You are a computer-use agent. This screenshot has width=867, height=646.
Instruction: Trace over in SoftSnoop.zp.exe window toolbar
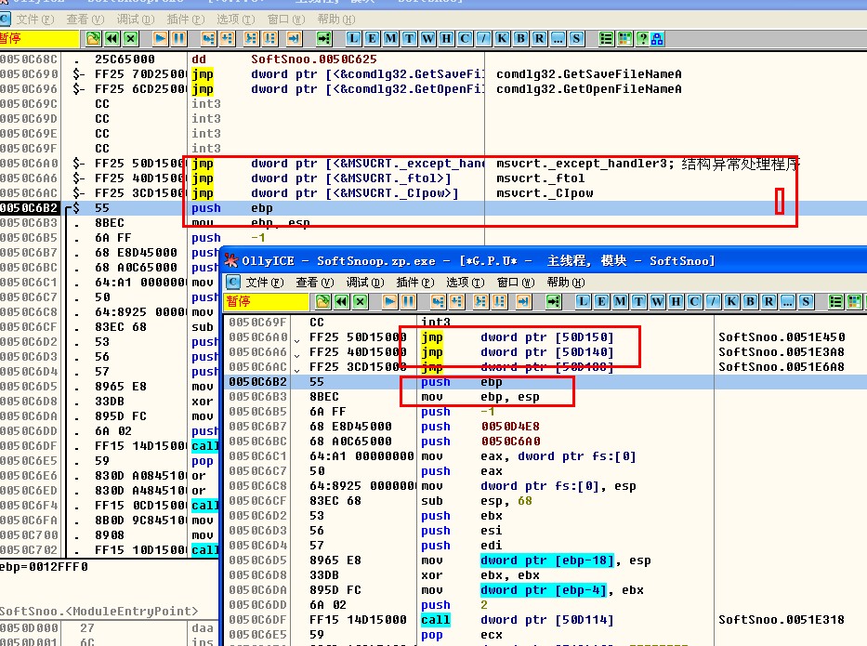point(499,301)
